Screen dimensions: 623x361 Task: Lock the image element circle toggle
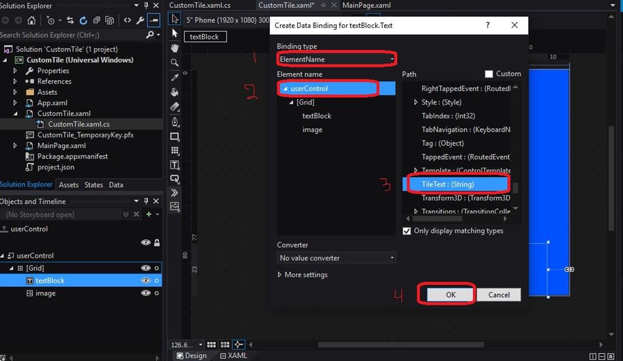point(156,293)
